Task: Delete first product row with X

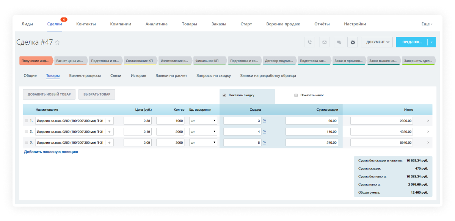Action: [428, 121]
